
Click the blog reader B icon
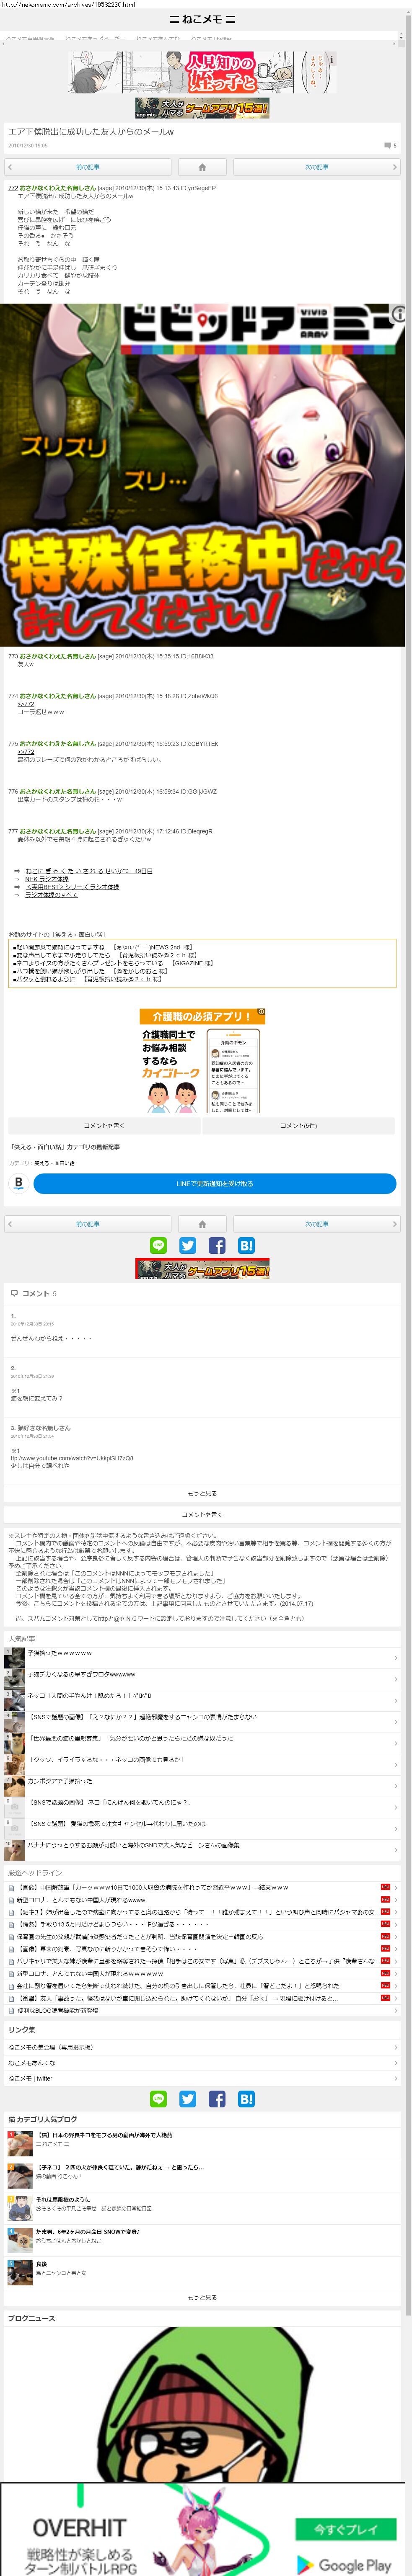[18, 1183]
